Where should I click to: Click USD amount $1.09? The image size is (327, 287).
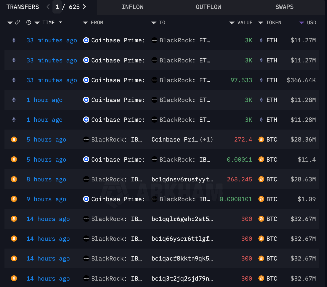pos(307,199)
